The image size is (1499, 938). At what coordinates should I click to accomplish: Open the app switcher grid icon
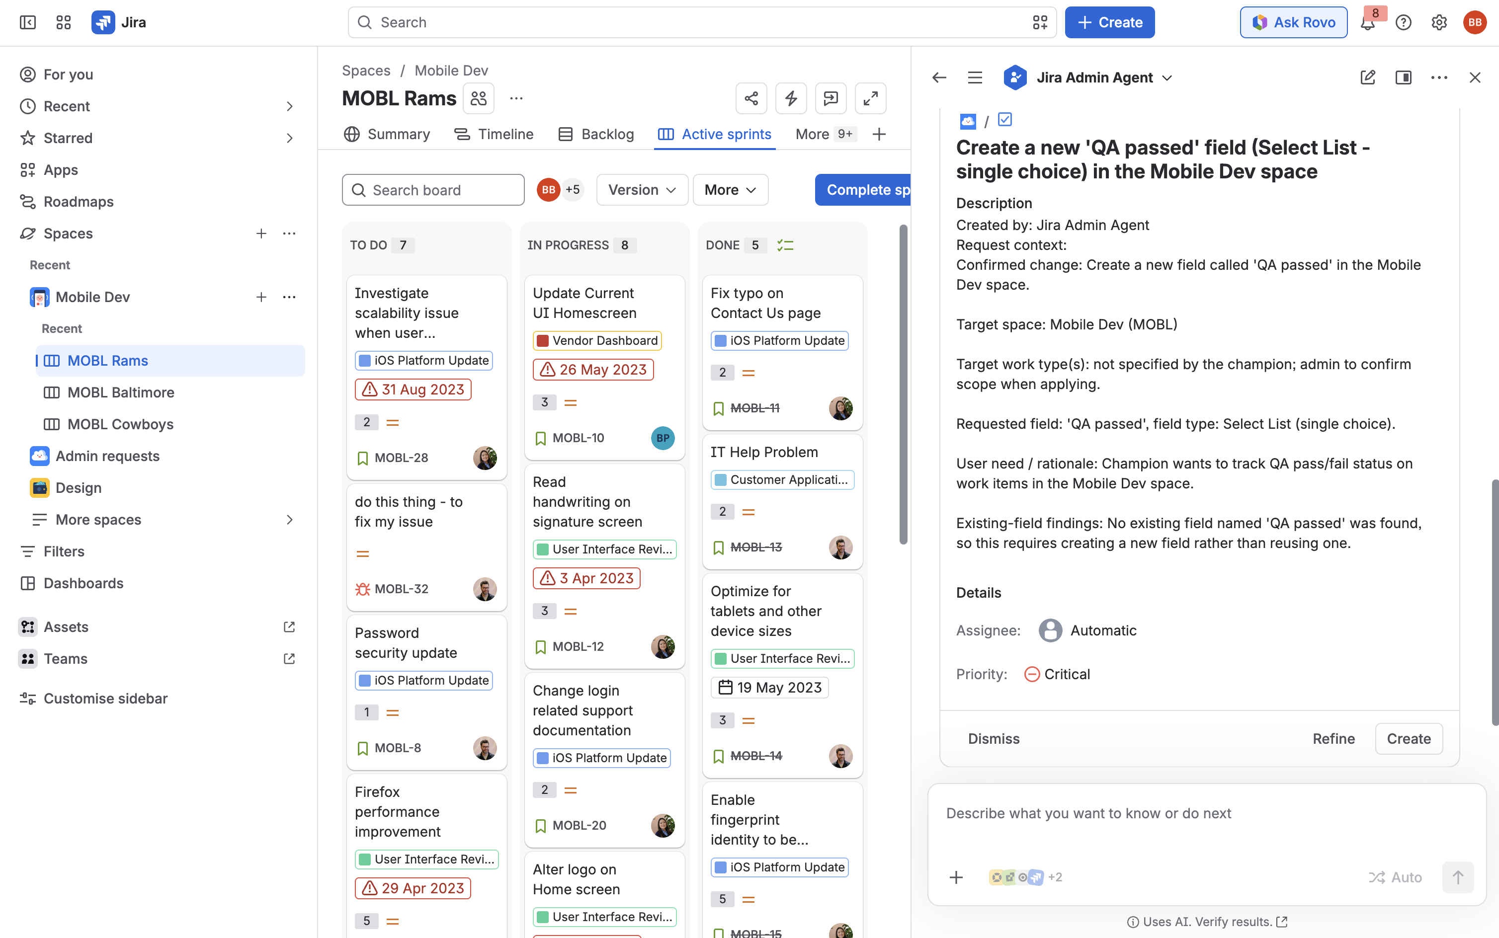tap(63, 22)
